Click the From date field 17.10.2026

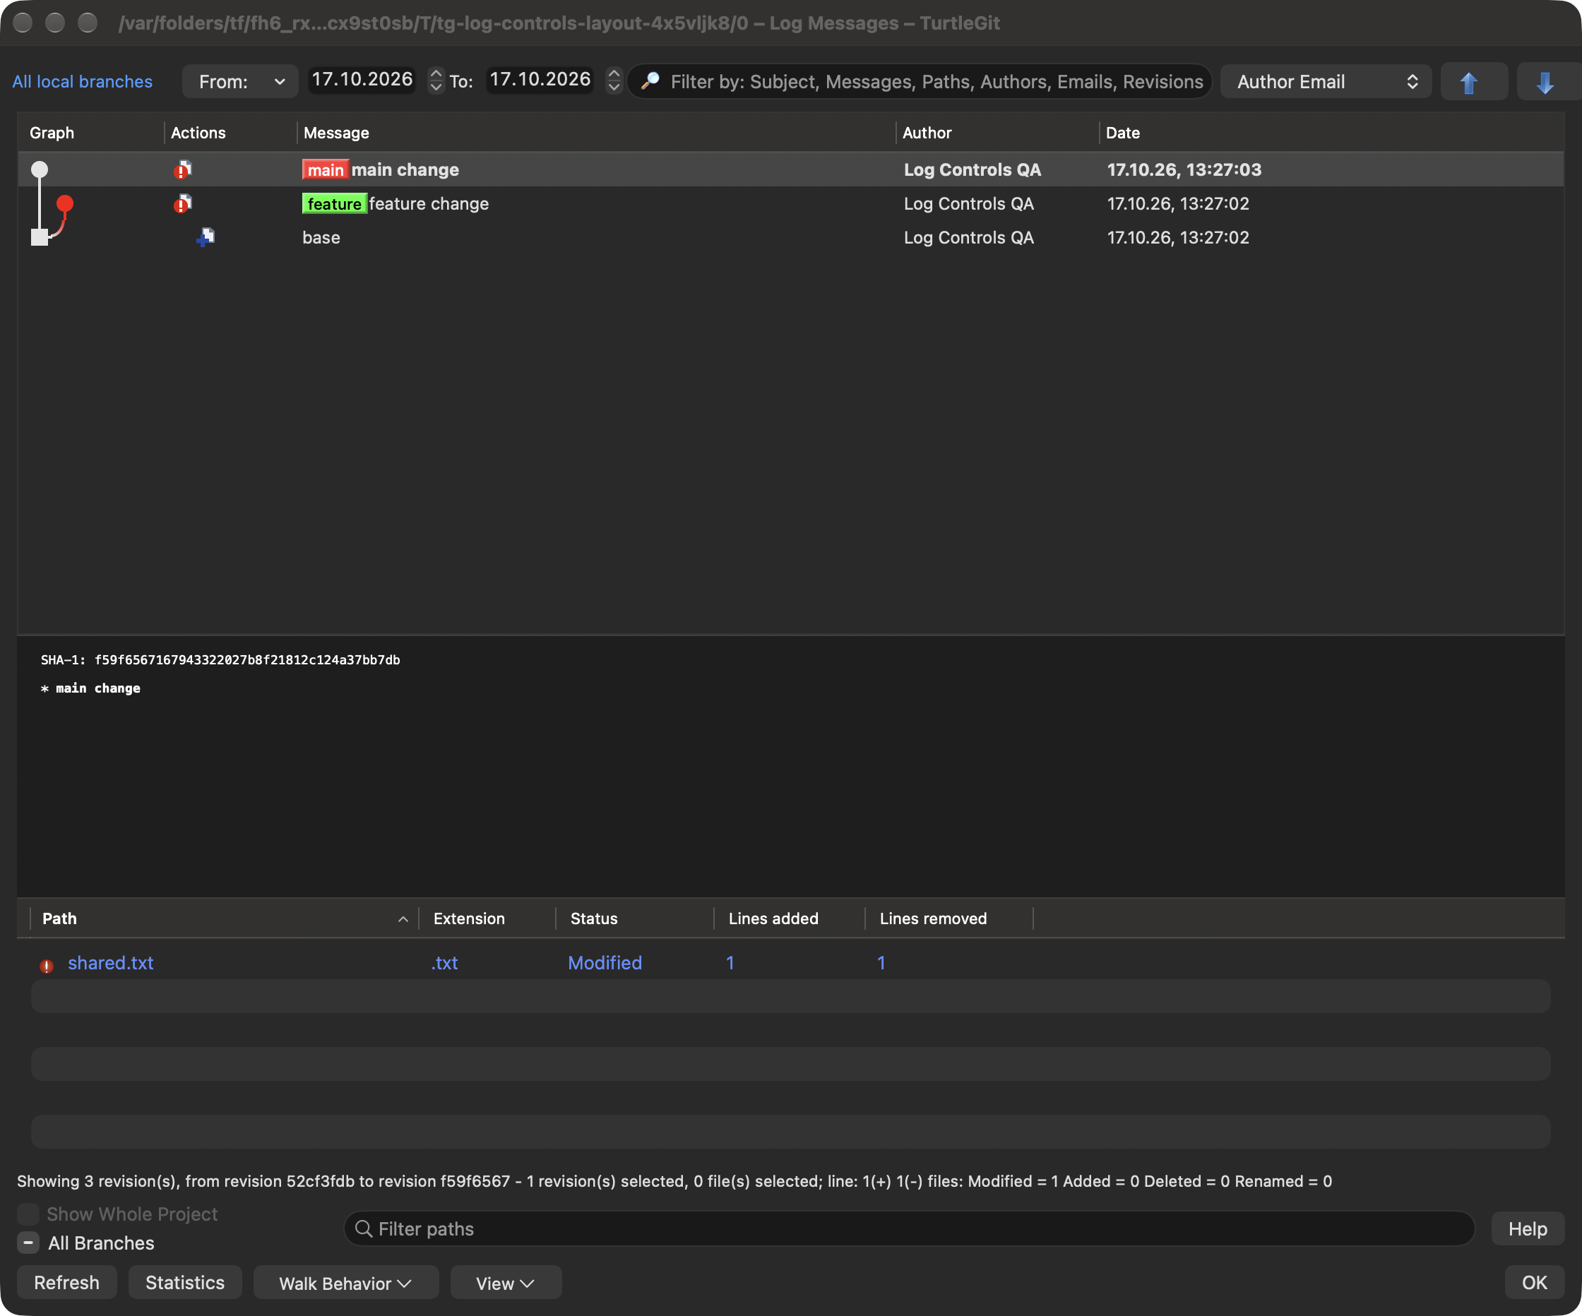point(362,80)
